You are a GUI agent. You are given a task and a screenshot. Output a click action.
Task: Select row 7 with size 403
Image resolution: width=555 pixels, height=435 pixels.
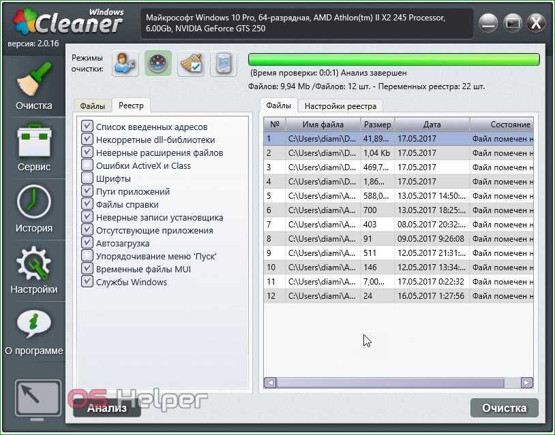coord(399,225)
